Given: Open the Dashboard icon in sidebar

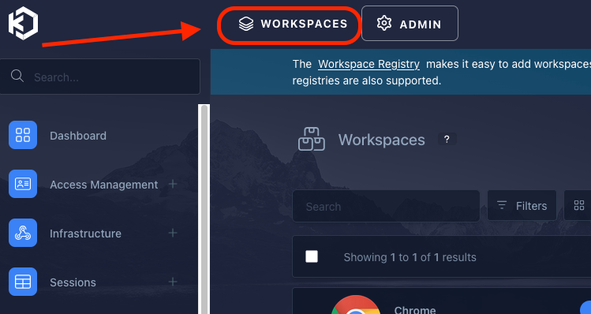Looking at the screenshot, I should [23, 135].
